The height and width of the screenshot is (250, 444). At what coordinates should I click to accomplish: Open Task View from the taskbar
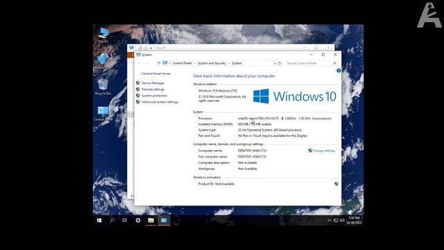[125, 220]
